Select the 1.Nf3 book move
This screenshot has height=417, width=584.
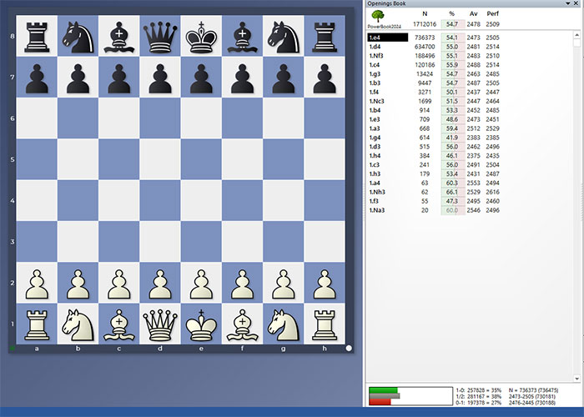click(376, 56)
